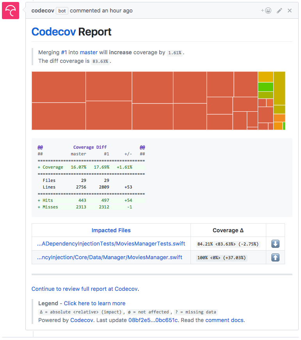Screen dimensions: 301x340
Task: Open pull request #1 link
Action: (64, 52)
